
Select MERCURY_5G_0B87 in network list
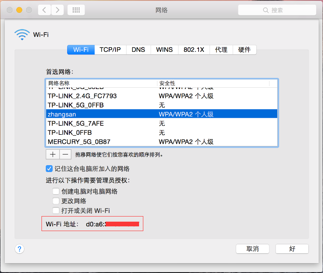click(x=162, y=142)
